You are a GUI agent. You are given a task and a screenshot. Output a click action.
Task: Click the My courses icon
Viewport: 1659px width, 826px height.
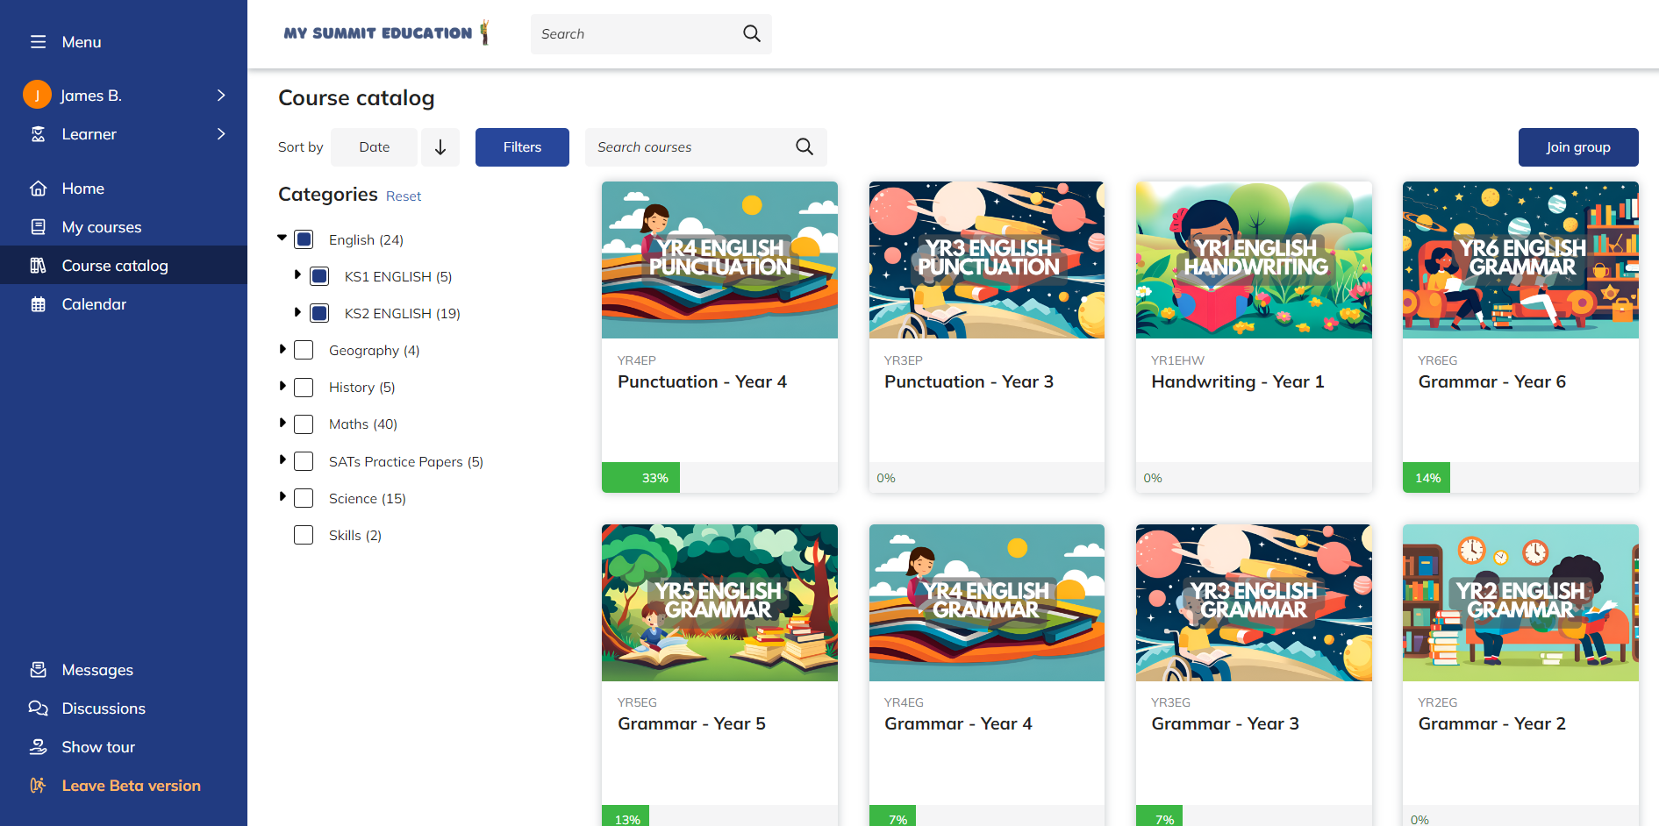[38, 227]
